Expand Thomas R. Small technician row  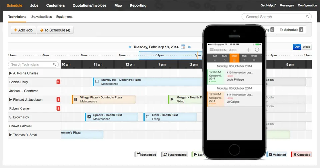pos(10,135)
